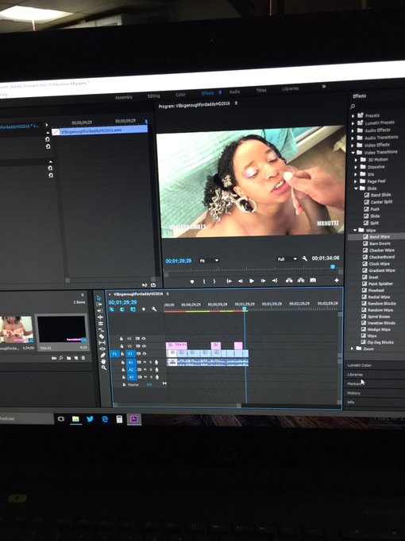The image size is (405, 541).
Task: Select the Selection tool in timeline toolbar
Action: point(98,298)
